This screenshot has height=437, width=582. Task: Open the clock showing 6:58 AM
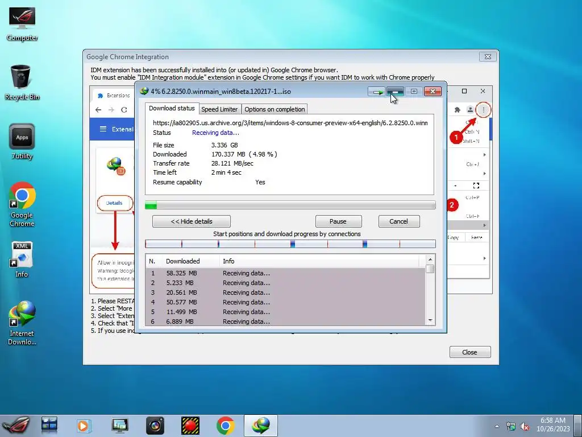point(552,424)
